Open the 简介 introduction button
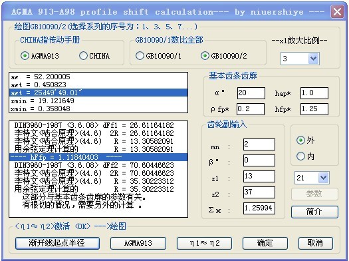 [314, 212]
